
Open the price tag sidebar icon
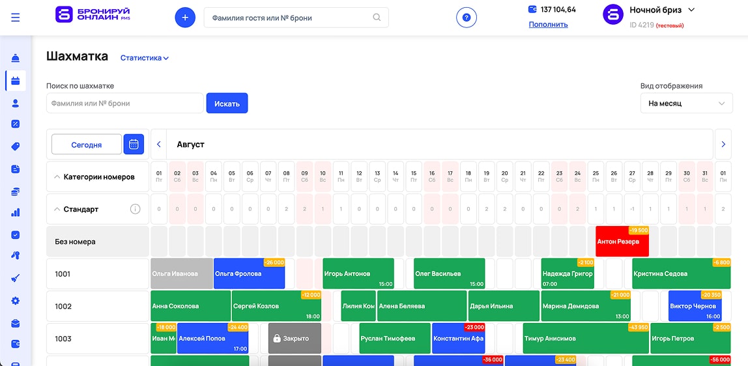point(15,147)
